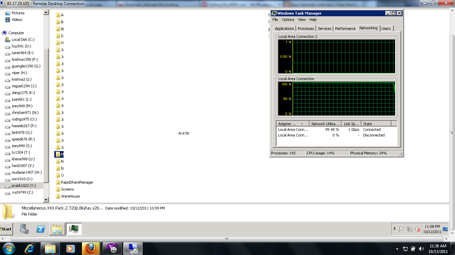This screenshot has width=455, height=255.
Task: Expand hidden icons in local system tray
Action: pos(397,249)
